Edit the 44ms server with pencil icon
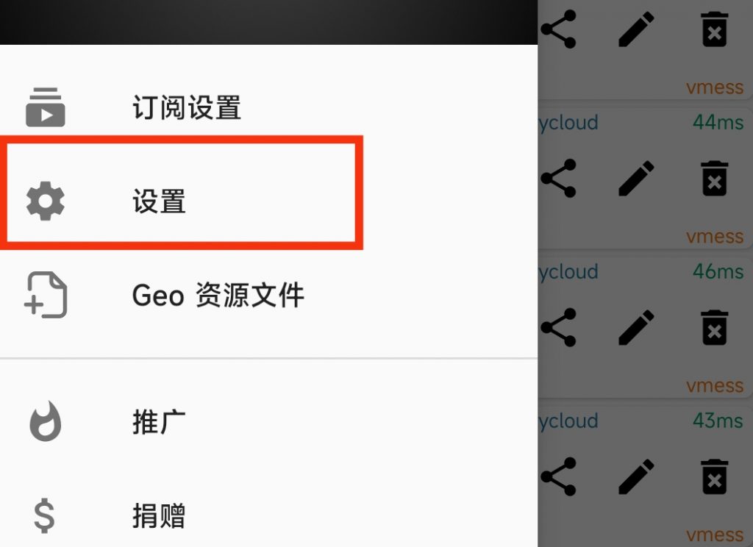The width and height of the screenshot is (753, 547). [x=636, y=178]
